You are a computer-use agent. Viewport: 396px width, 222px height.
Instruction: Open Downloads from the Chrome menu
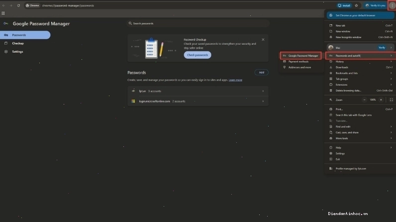360,67
